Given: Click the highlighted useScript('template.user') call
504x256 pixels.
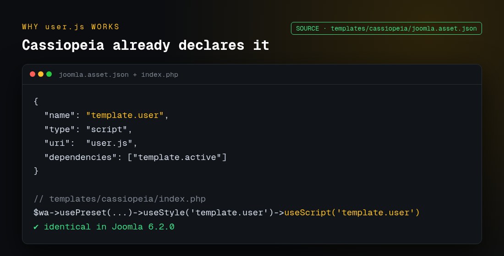Looking at the screenshot, I should click(352, 213).
